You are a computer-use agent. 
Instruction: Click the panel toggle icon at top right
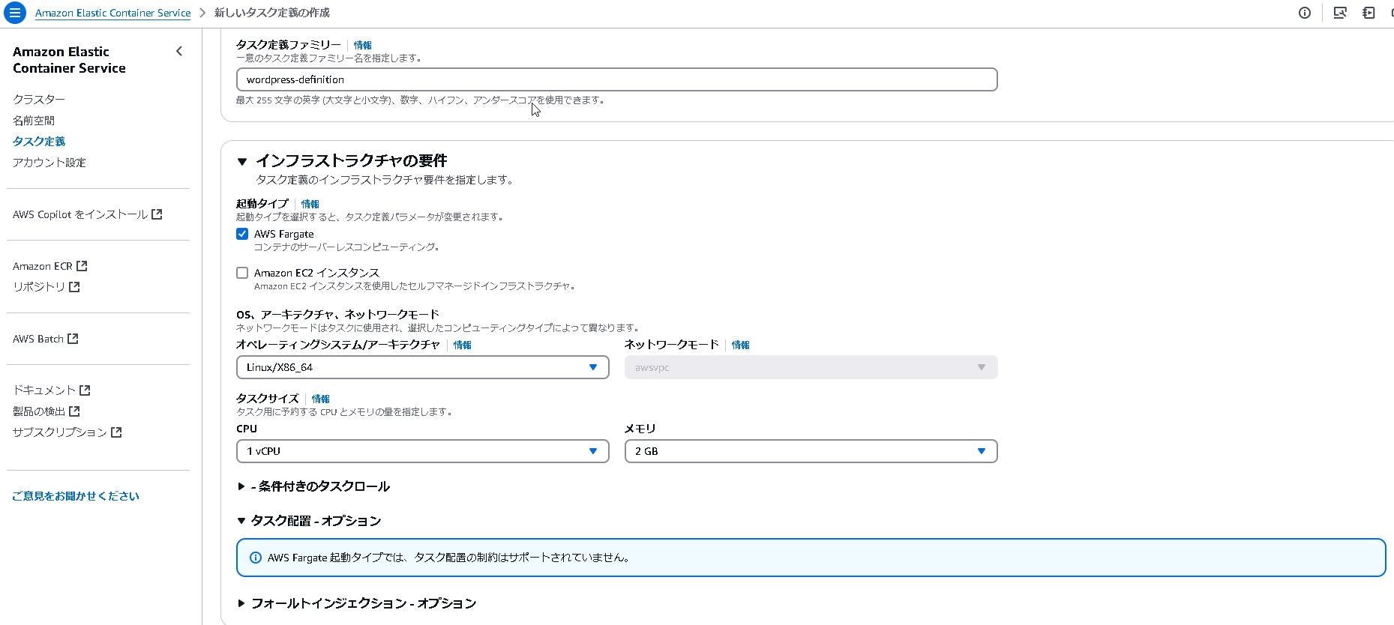1369,13
